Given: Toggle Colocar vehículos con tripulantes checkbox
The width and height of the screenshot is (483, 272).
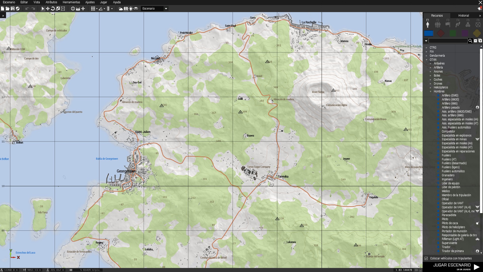Looking at the screenshot, I should pyautogui.click(x=426, y=258).
